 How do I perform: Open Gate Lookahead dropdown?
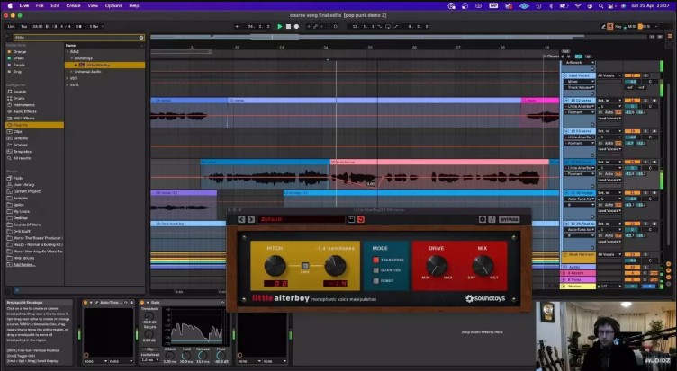click(x=150, y=360)
